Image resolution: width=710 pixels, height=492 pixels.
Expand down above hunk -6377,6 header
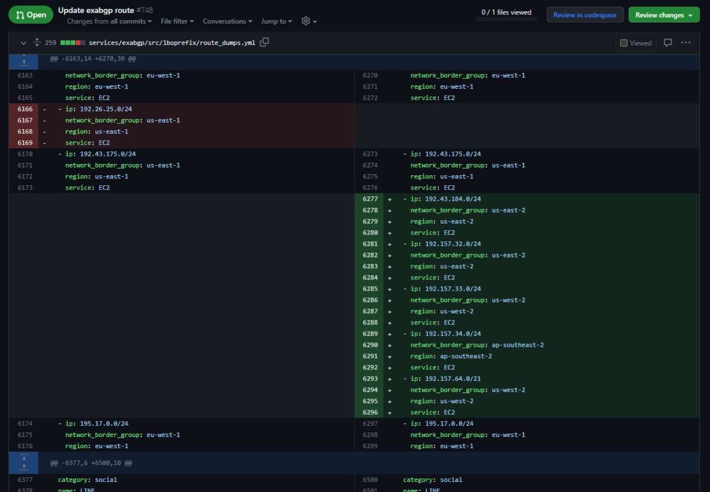point(24,457)
